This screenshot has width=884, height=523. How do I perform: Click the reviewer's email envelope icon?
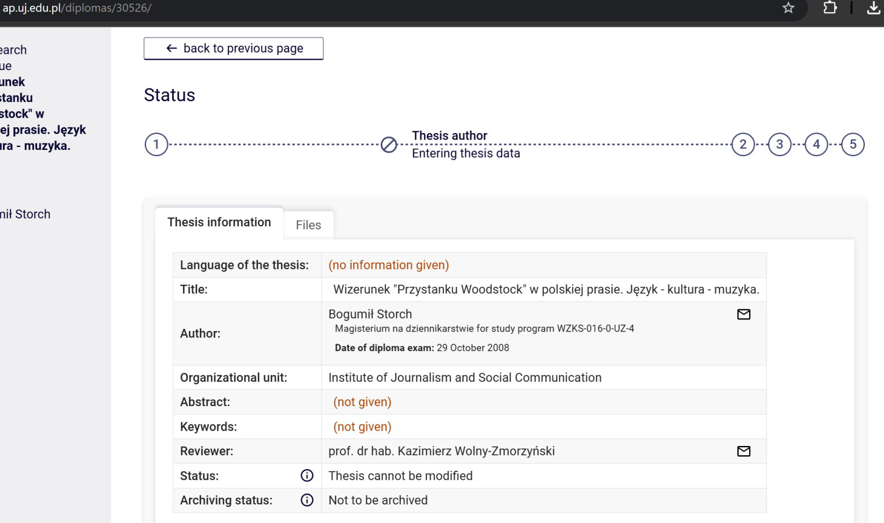point(743,451)
